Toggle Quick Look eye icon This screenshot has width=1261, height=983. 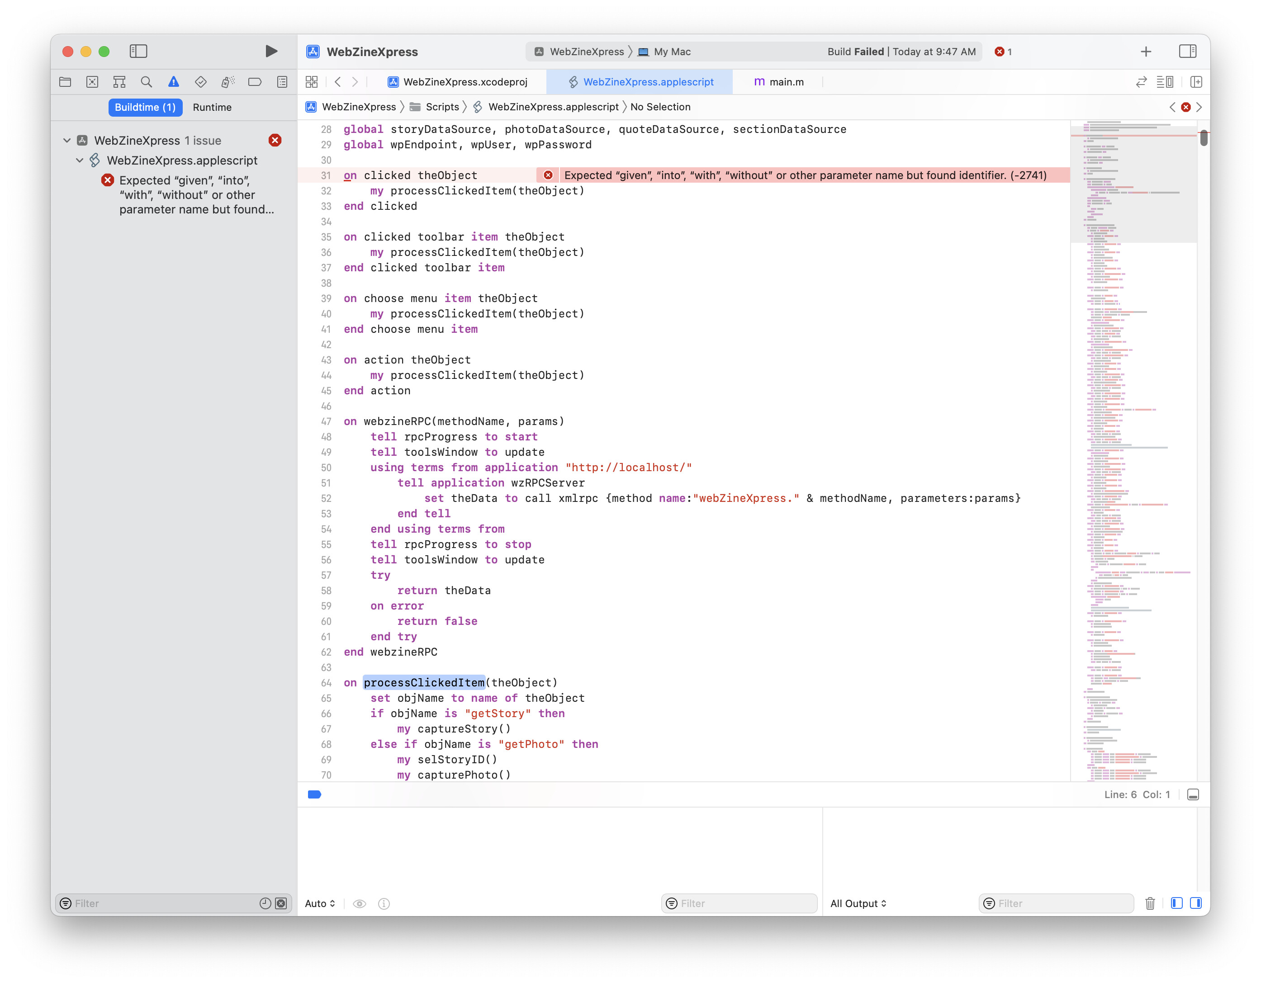click(359, 903)
